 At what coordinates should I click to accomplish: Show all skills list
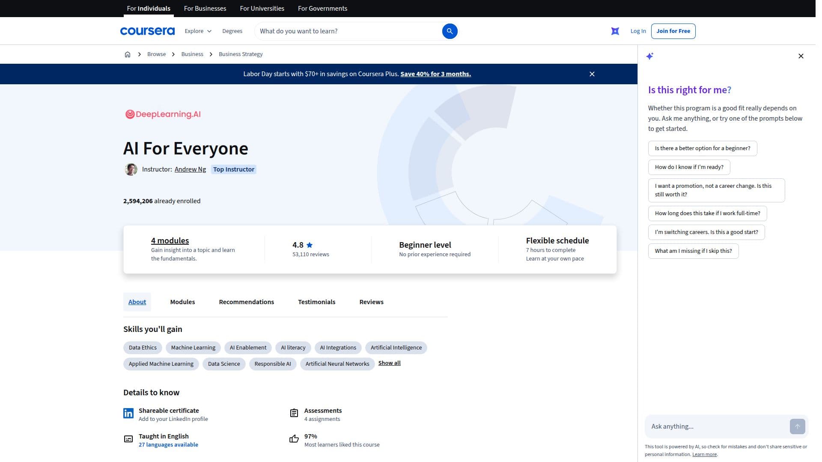tap(390, 363)
